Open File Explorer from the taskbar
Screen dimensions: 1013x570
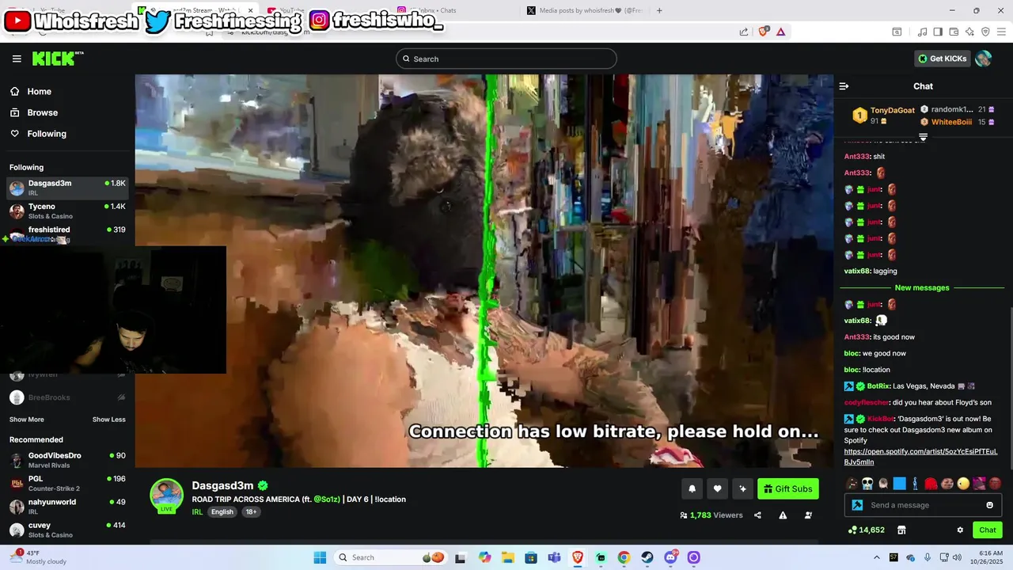pyautogui.click(x=507, y=557)
